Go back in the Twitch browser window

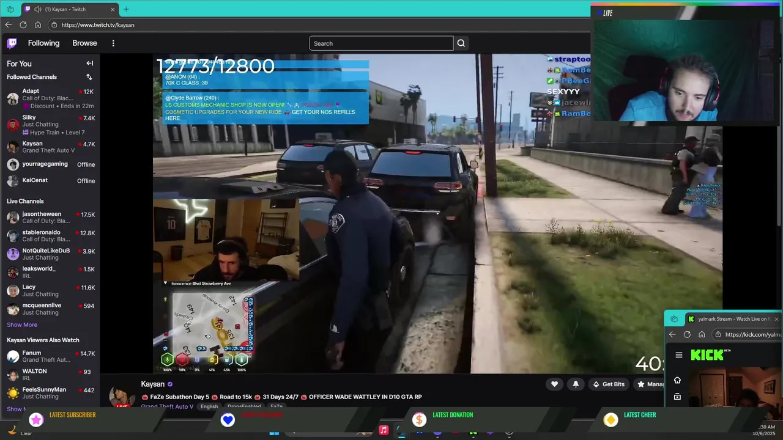pos(8,24)
